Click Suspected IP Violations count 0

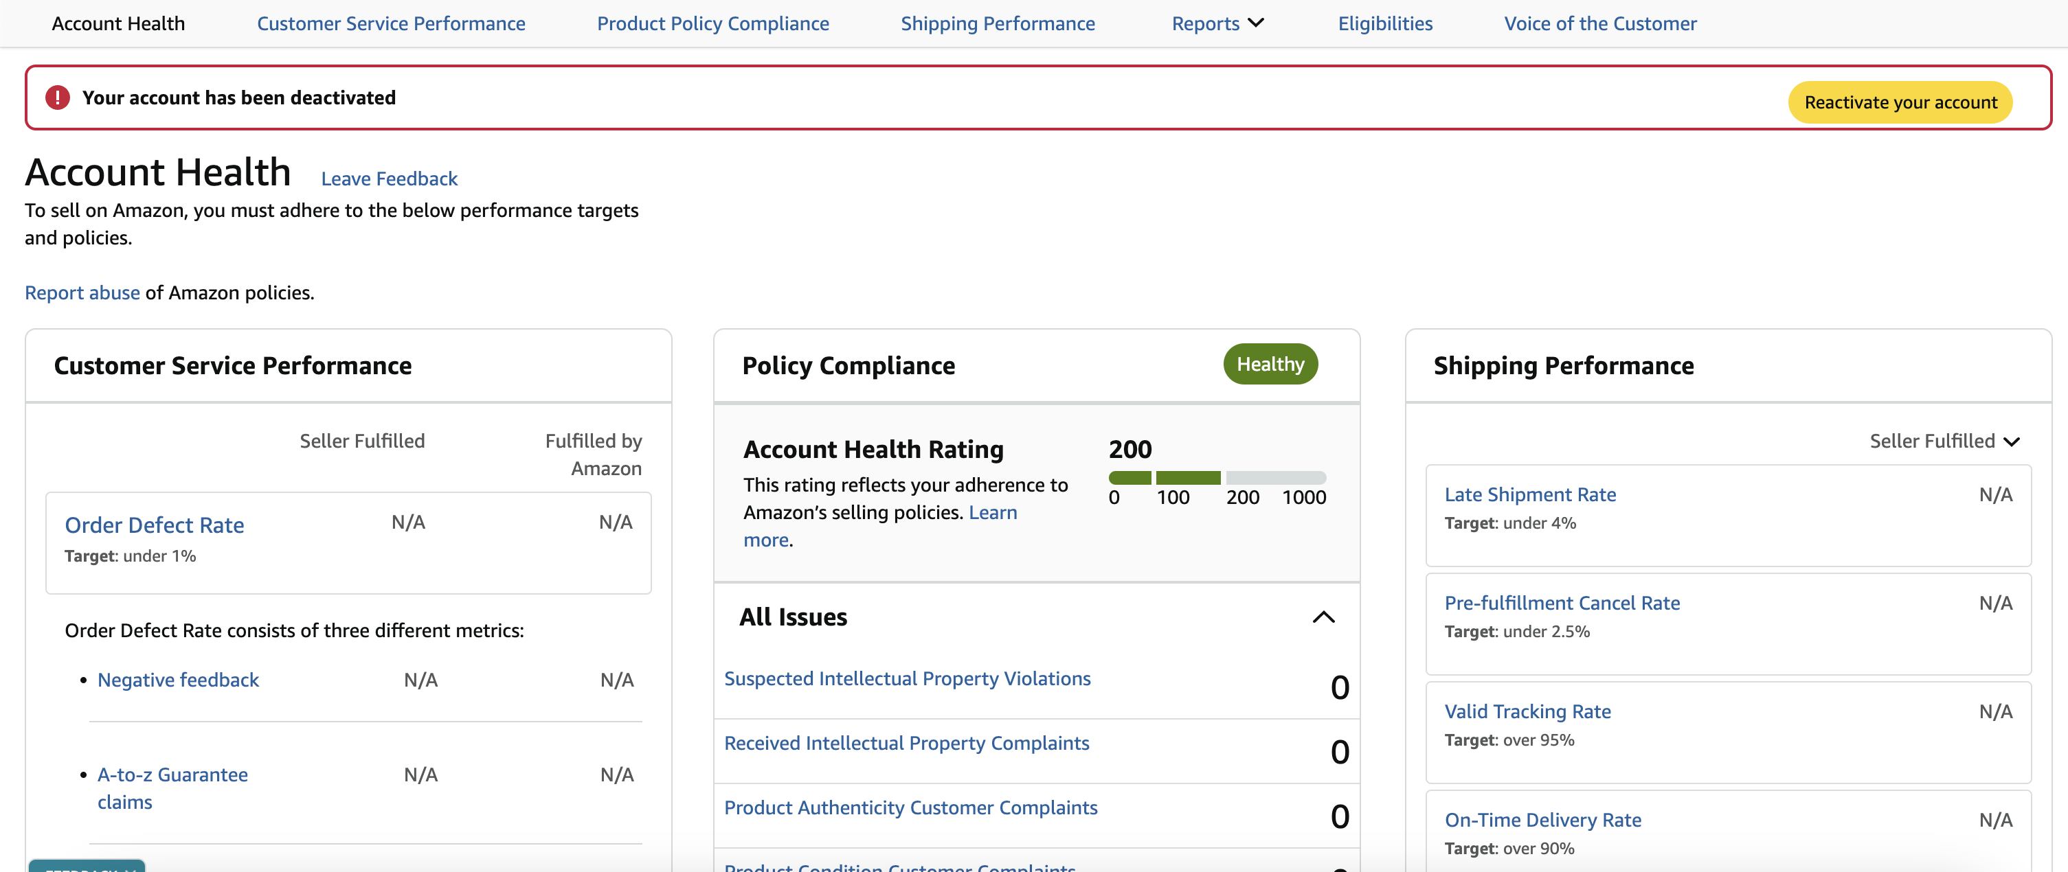pos(1340,687)
